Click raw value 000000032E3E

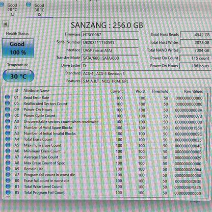pos(188,181)
